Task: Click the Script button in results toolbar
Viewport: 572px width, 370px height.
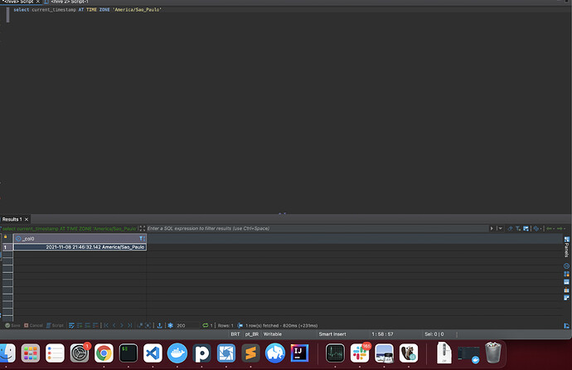Action: [56, 325]
